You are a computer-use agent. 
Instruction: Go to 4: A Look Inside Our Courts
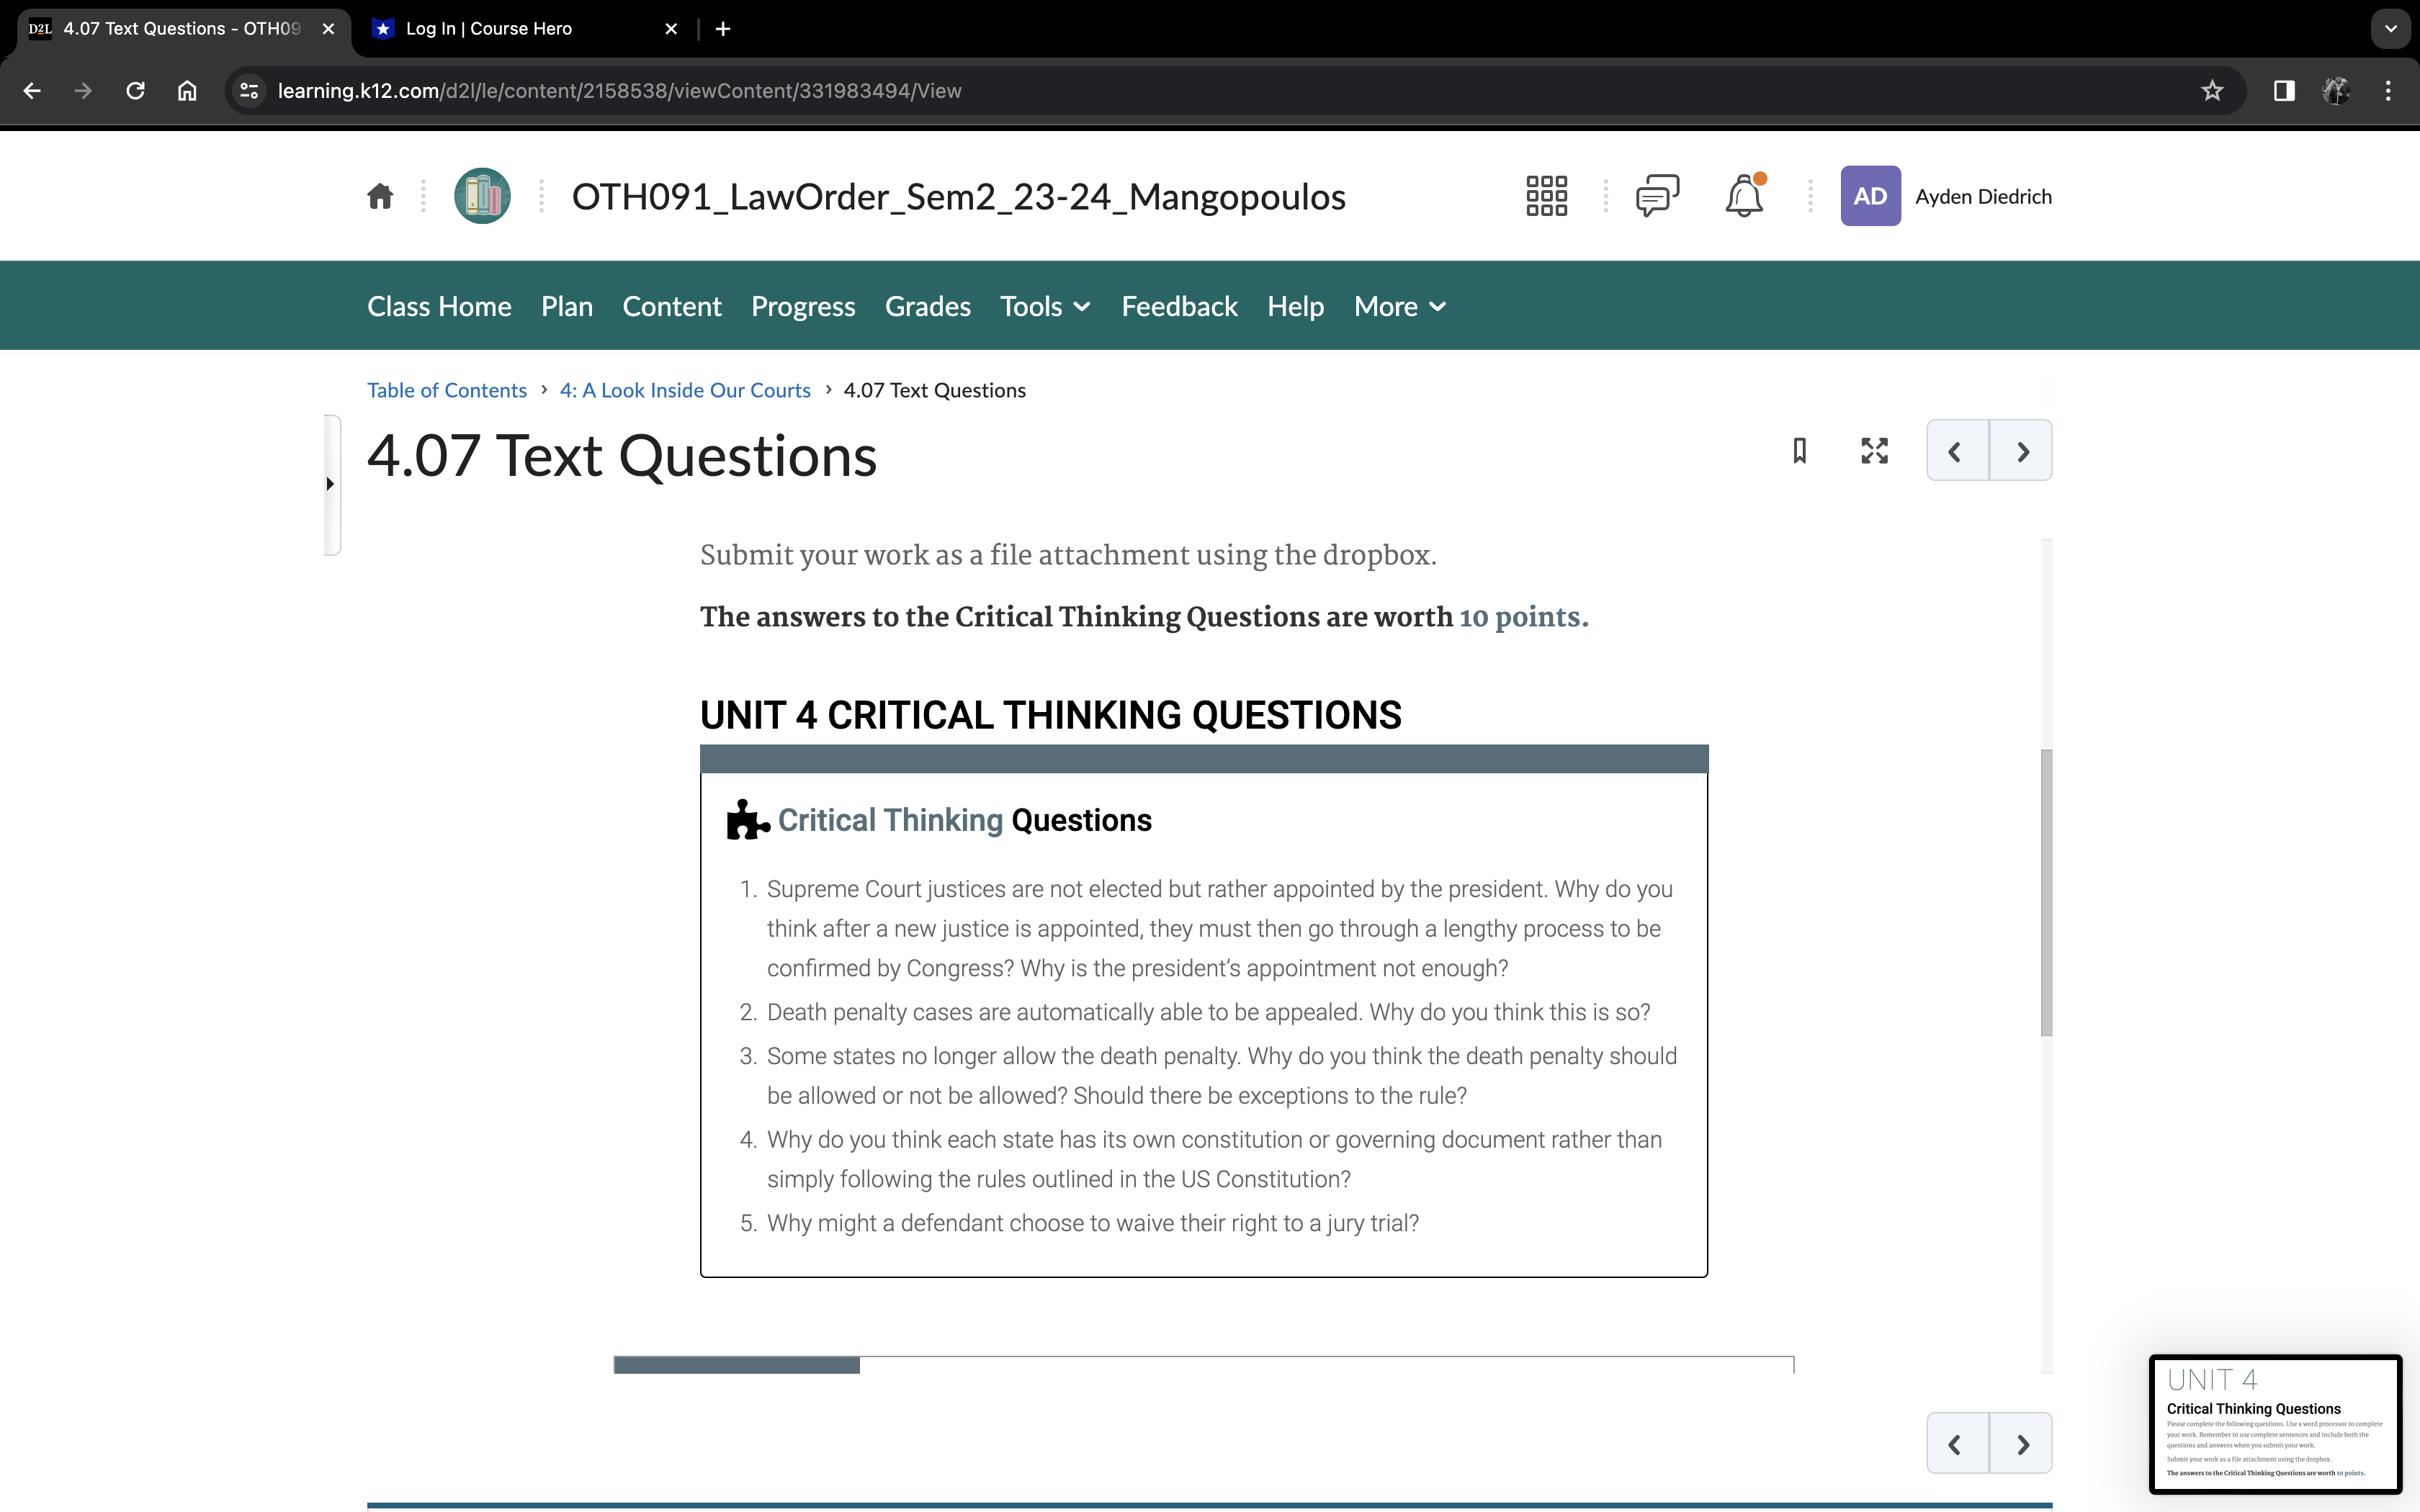point(684,390)
